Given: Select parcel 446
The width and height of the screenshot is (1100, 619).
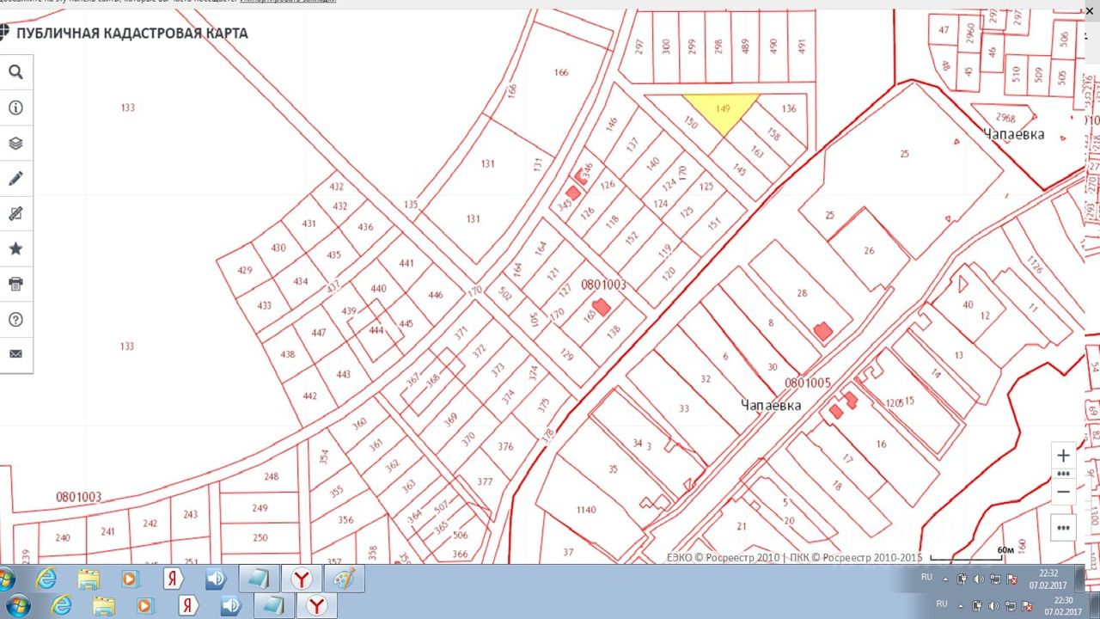Looking at the screenshot, I should 435,295.
